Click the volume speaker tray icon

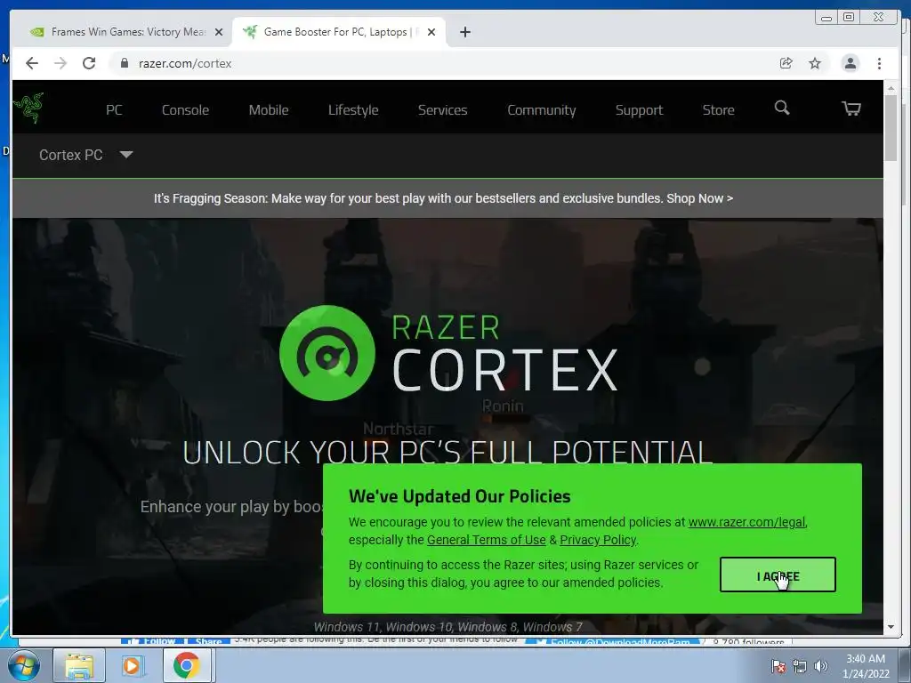click(820, 666)
